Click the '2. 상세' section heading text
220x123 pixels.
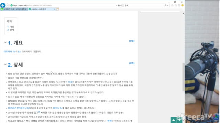15,65
